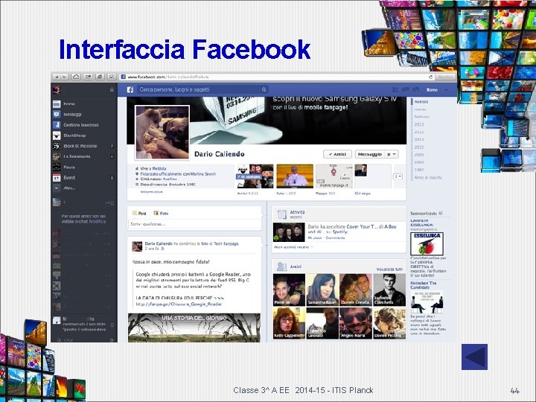Open the Foto tile with the pope image
This screenshot has width=536, height=402.
(x=295, y=176)
